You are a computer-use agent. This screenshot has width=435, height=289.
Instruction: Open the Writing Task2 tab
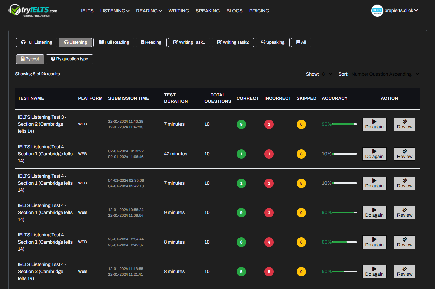[233, 42]
